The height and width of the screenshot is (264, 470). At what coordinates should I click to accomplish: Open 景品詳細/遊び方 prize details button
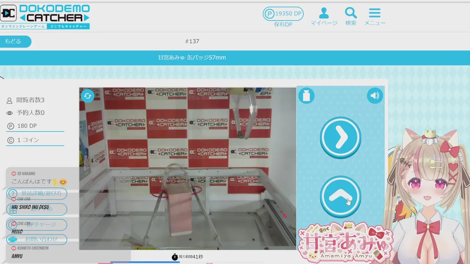[37, 193]
